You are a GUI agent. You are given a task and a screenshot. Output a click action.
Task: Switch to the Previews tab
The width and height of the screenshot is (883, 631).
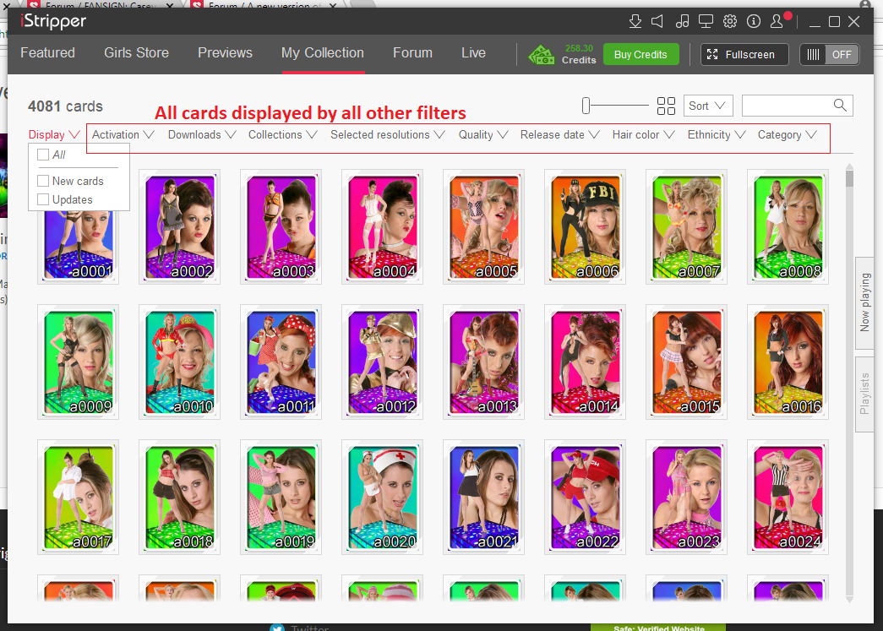[x=225, y=53]
